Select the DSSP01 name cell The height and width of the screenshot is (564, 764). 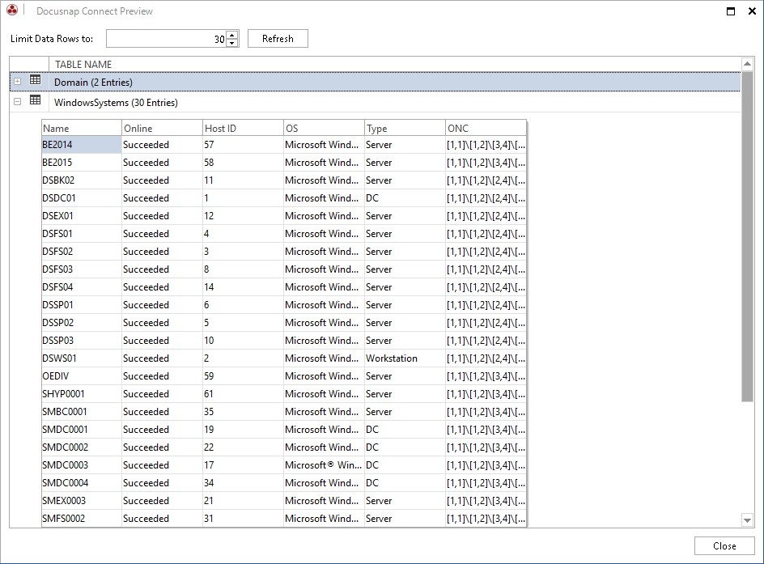pyautogui.click(x=82, y=304)
